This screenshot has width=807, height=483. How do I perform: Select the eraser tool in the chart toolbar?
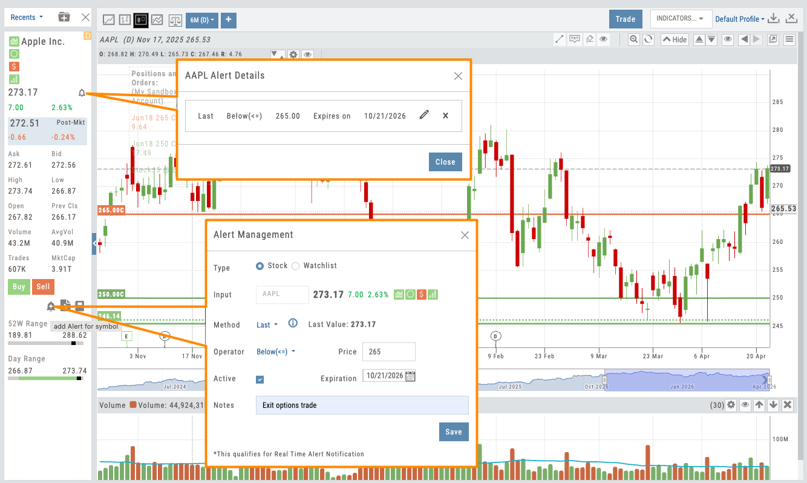pyautogui.click(x=589, y=39)
